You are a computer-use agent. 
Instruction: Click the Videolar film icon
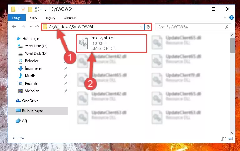(x=21, y=91)
